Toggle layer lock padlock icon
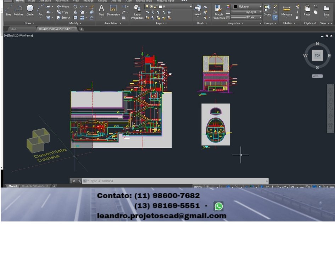Image resolution: width=335 pixels, height=268 pixels. pyautogui.click(x=156, y=7)
